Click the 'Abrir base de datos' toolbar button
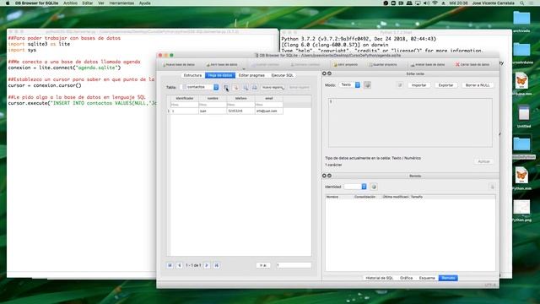Screen dimensions: 540x304 pyautogui.click(x=221, y=64)
